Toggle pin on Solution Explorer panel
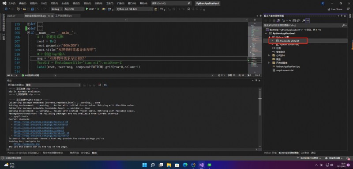353x169 pixels. tap(342, 16)
